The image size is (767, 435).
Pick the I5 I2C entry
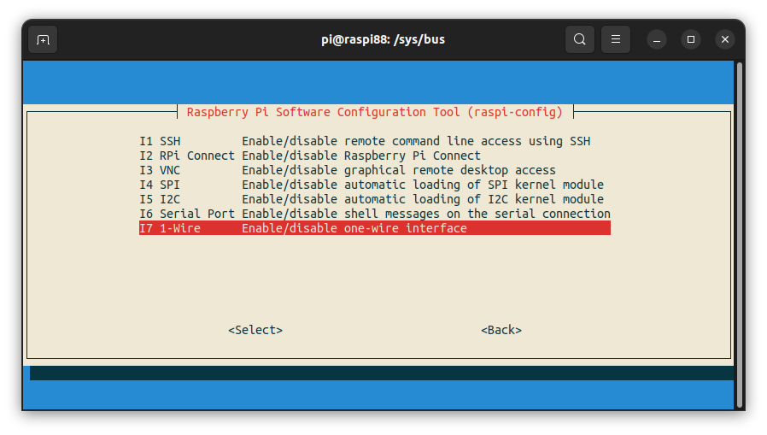[161, 199]
